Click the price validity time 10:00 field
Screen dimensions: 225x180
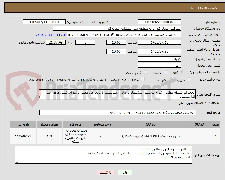(116, 51)
